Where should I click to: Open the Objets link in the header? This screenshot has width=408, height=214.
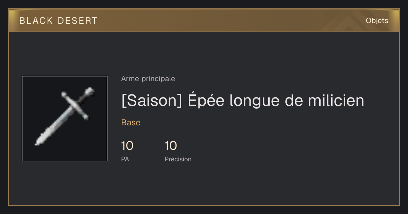point(377,21)
